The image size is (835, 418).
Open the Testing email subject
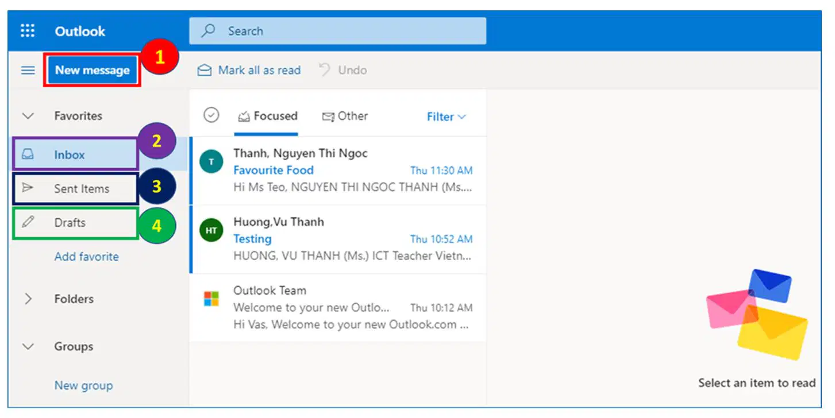[252, 239]
